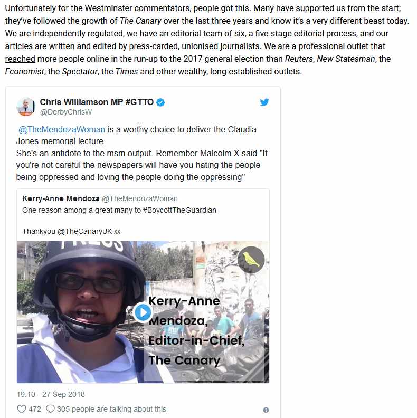
Task: Like the tweet with heart icon
Action: [22, 409]
